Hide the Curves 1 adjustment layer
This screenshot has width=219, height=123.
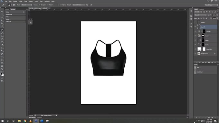click(x=195, y=31)
